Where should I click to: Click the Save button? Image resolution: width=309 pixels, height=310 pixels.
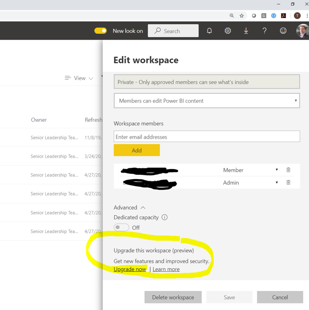(229, 297)
